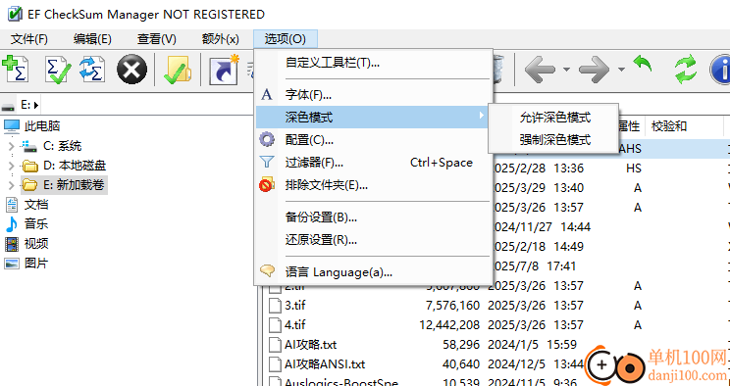
Task: Click the blue info icon
Action: [720, 70]
